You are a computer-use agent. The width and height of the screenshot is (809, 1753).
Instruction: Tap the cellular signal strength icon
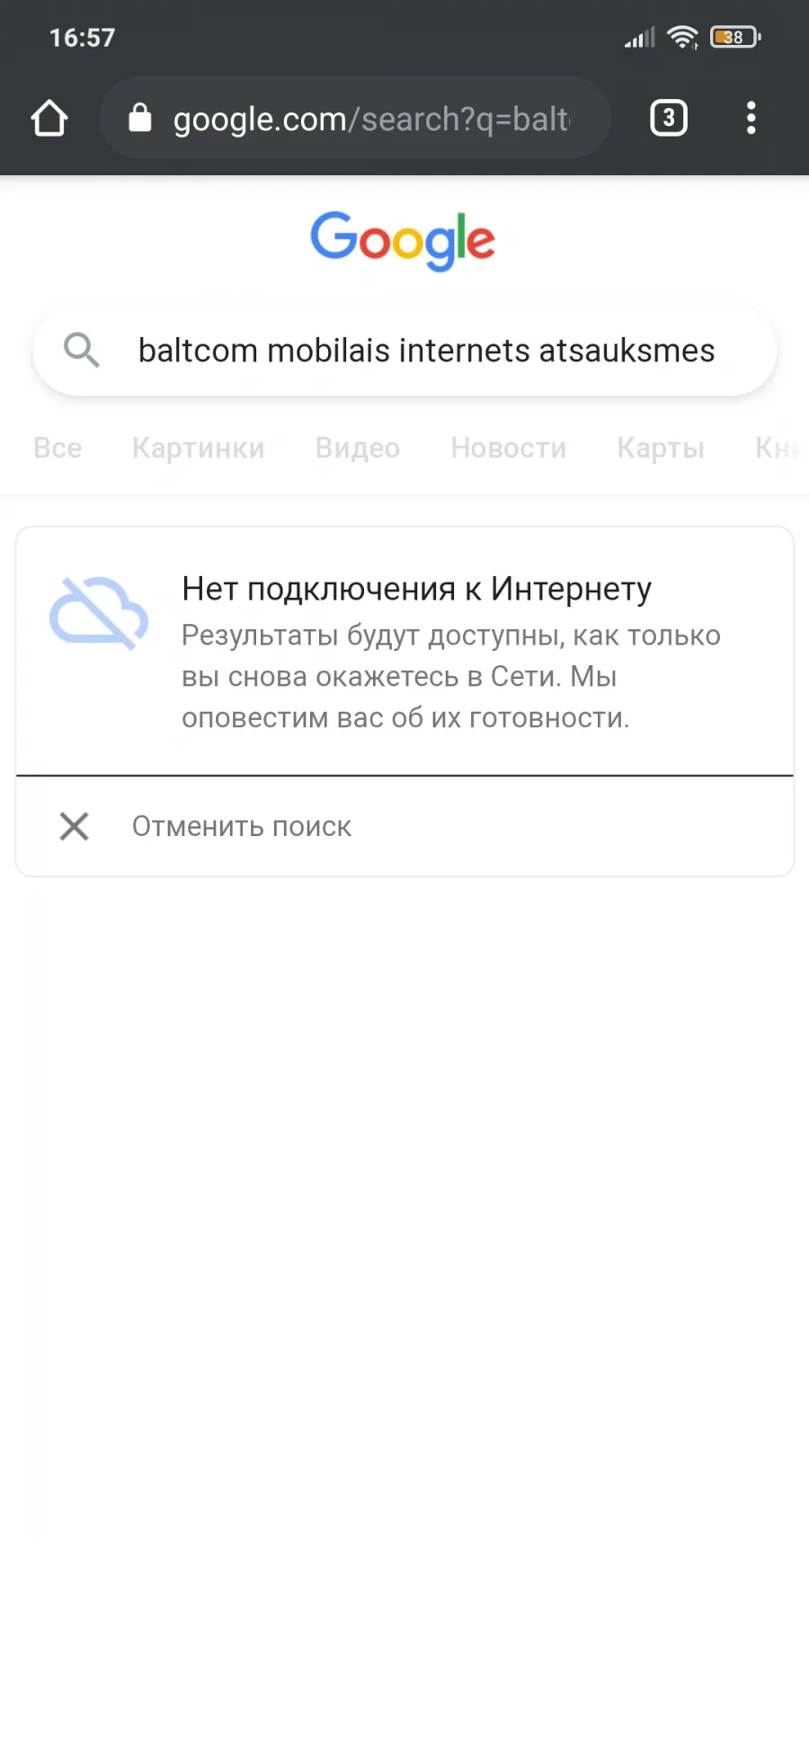(640, 38)
